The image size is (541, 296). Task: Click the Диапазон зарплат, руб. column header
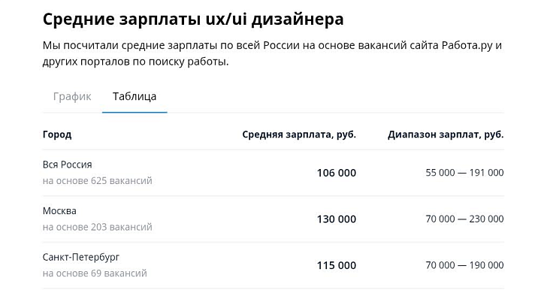(x=446, y=134)
